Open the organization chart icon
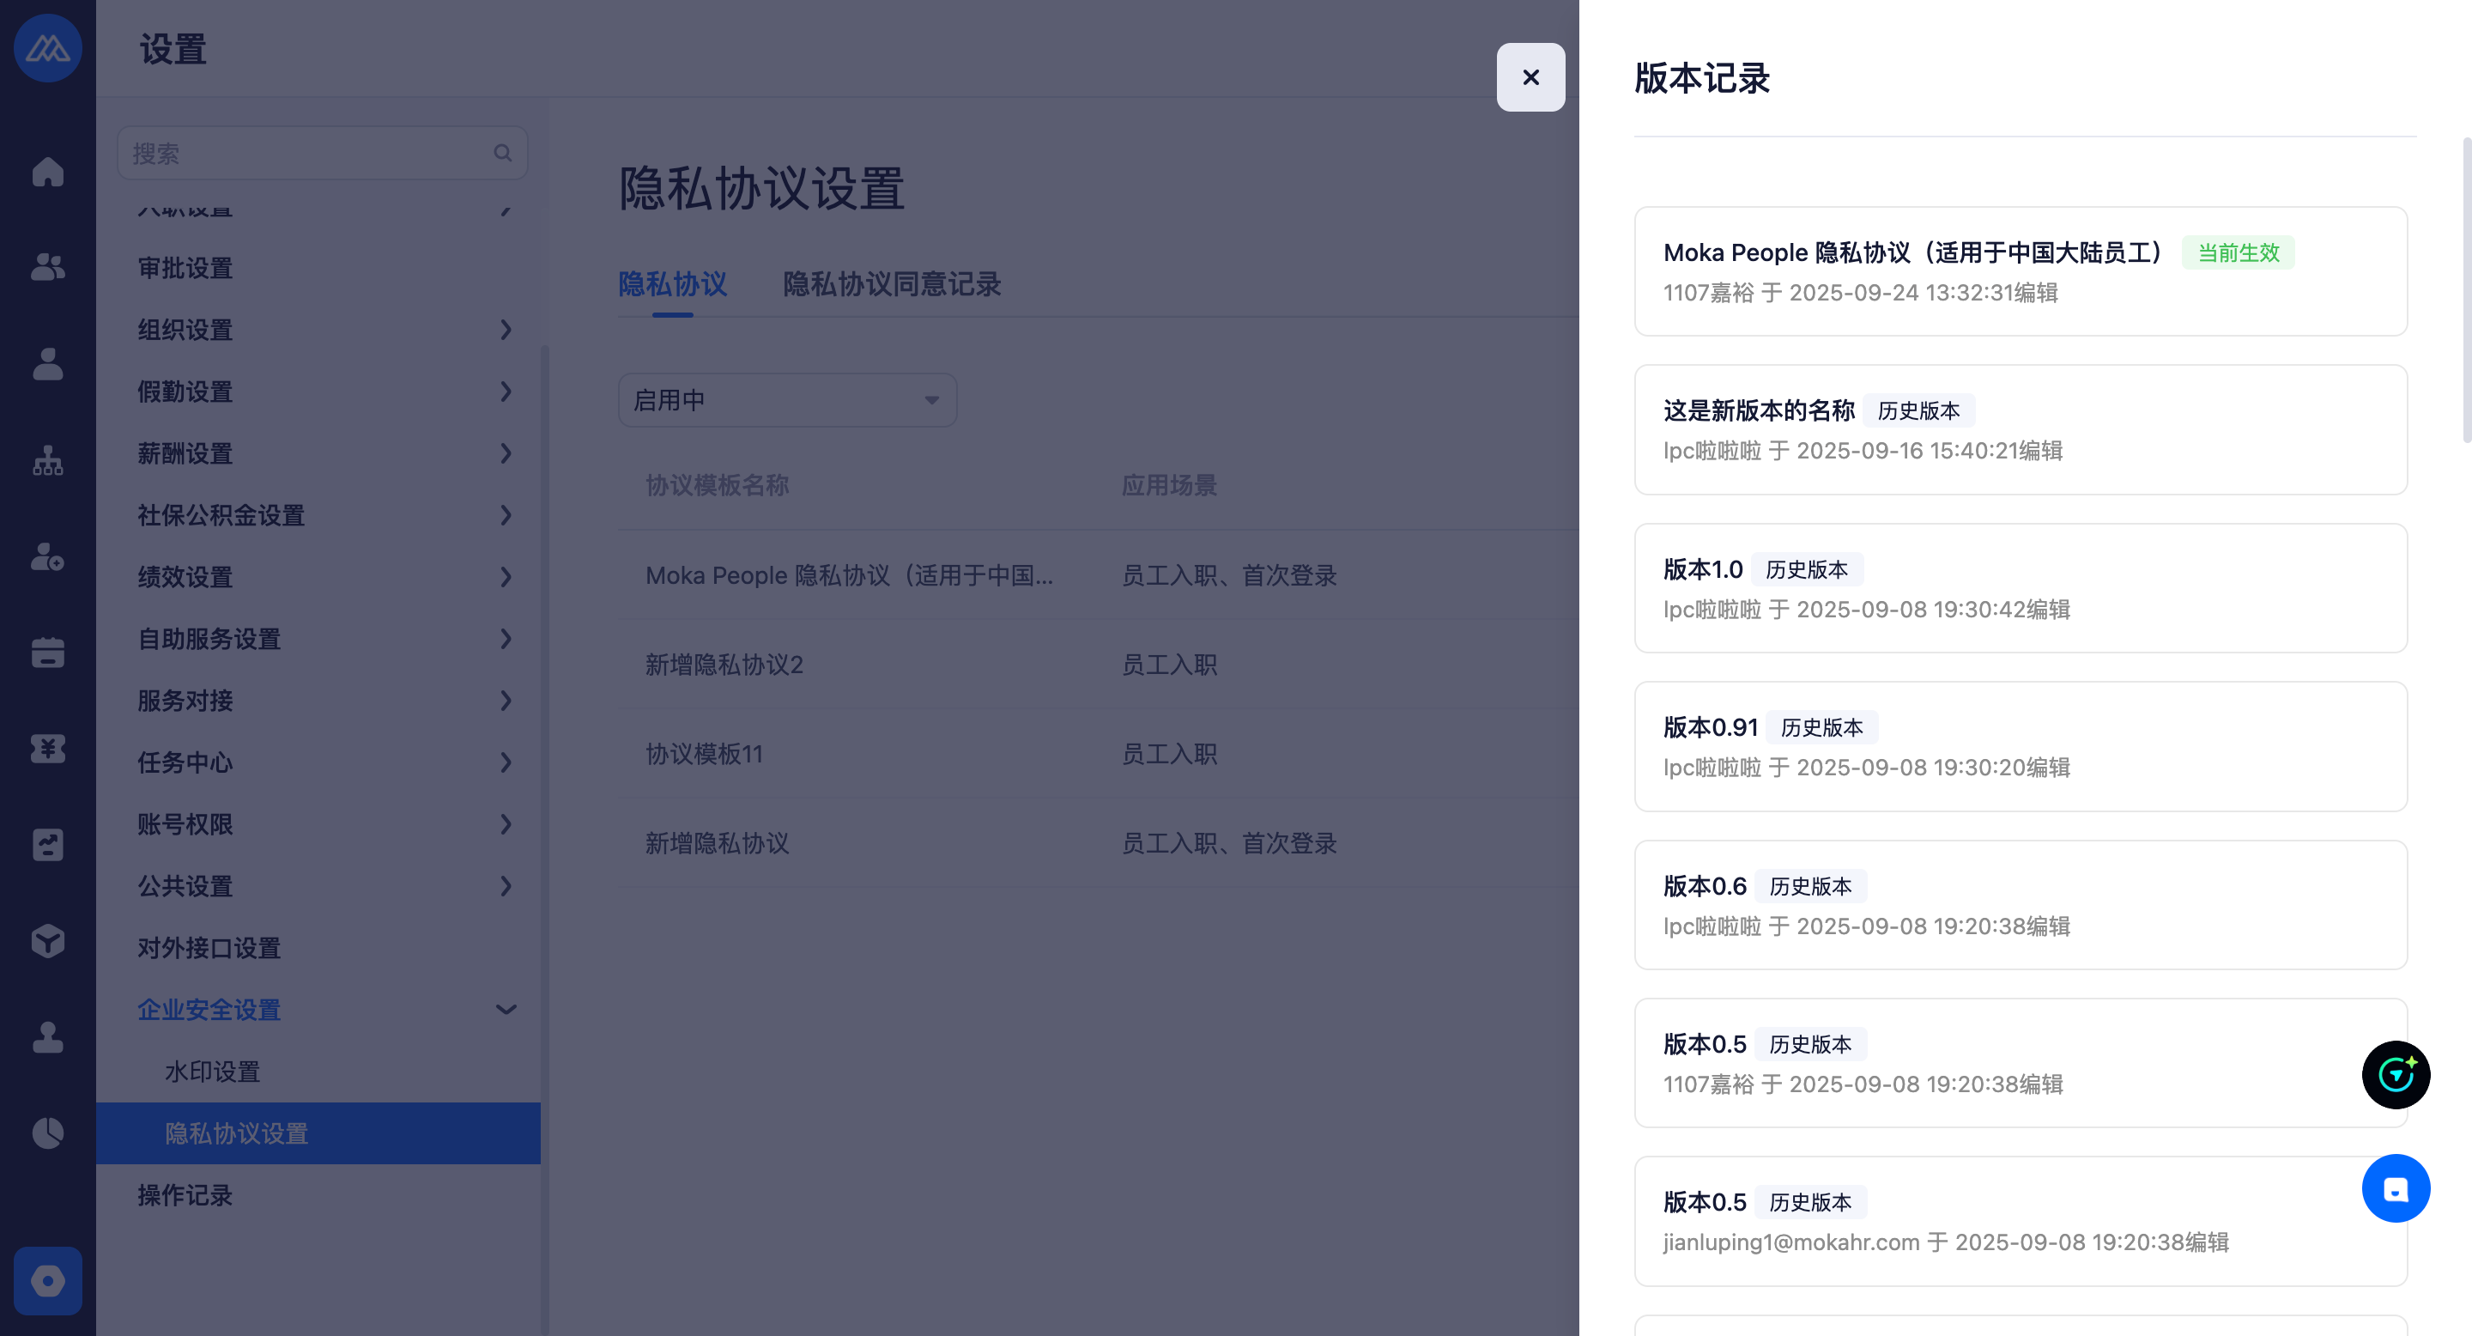2472x1336 pixels. 48,461
